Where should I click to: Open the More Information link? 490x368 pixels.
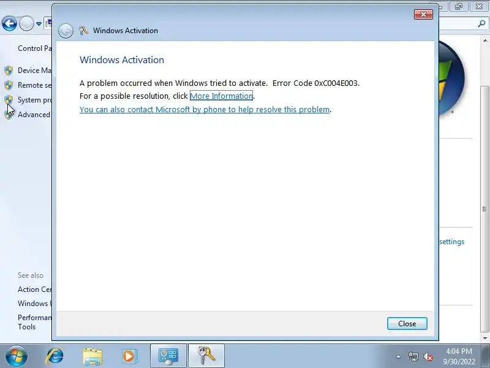point(221,96)
